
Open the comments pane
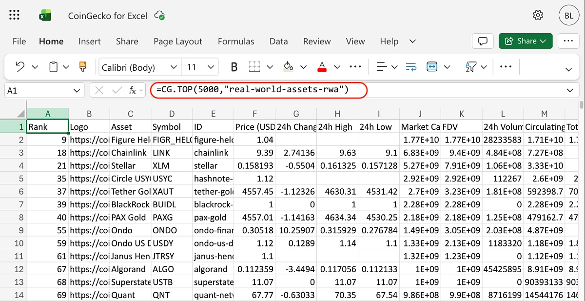(x=483, y=41)
